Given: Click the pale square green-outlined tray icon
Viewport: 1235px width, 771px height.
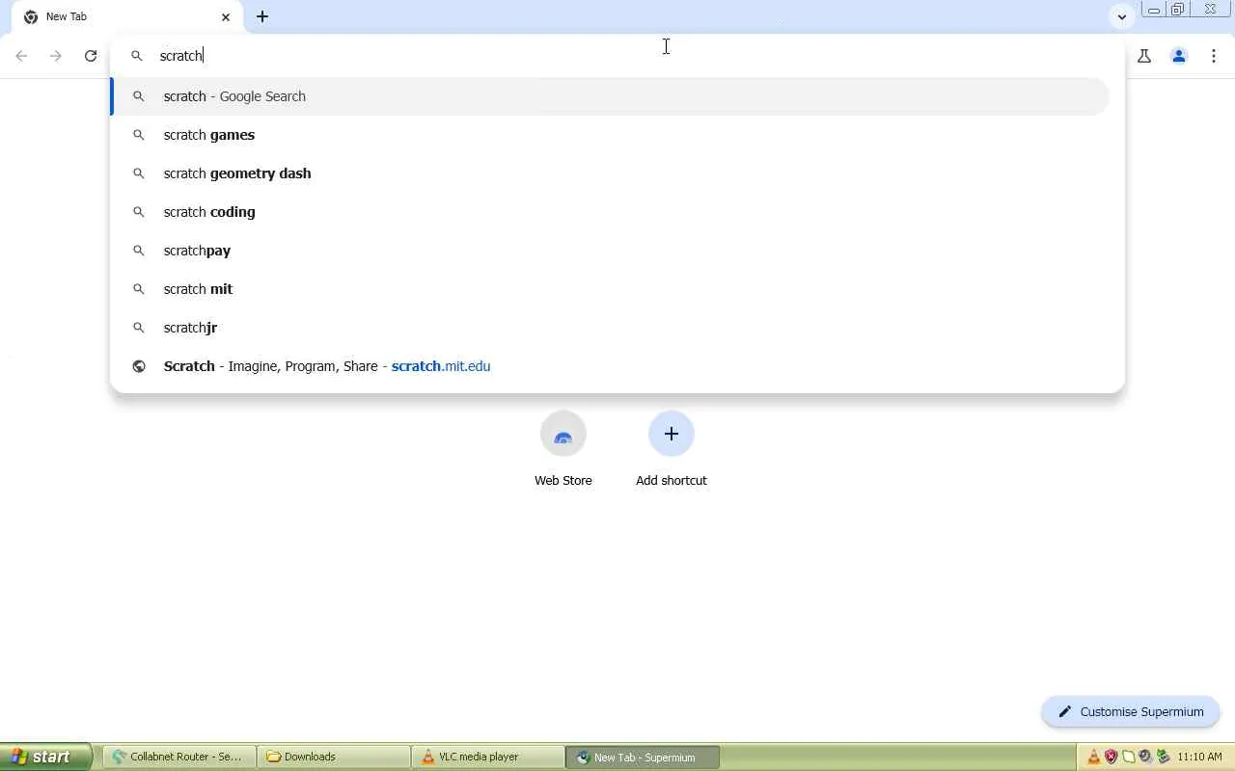Looking at the screenshot, I should [1128, 757].
